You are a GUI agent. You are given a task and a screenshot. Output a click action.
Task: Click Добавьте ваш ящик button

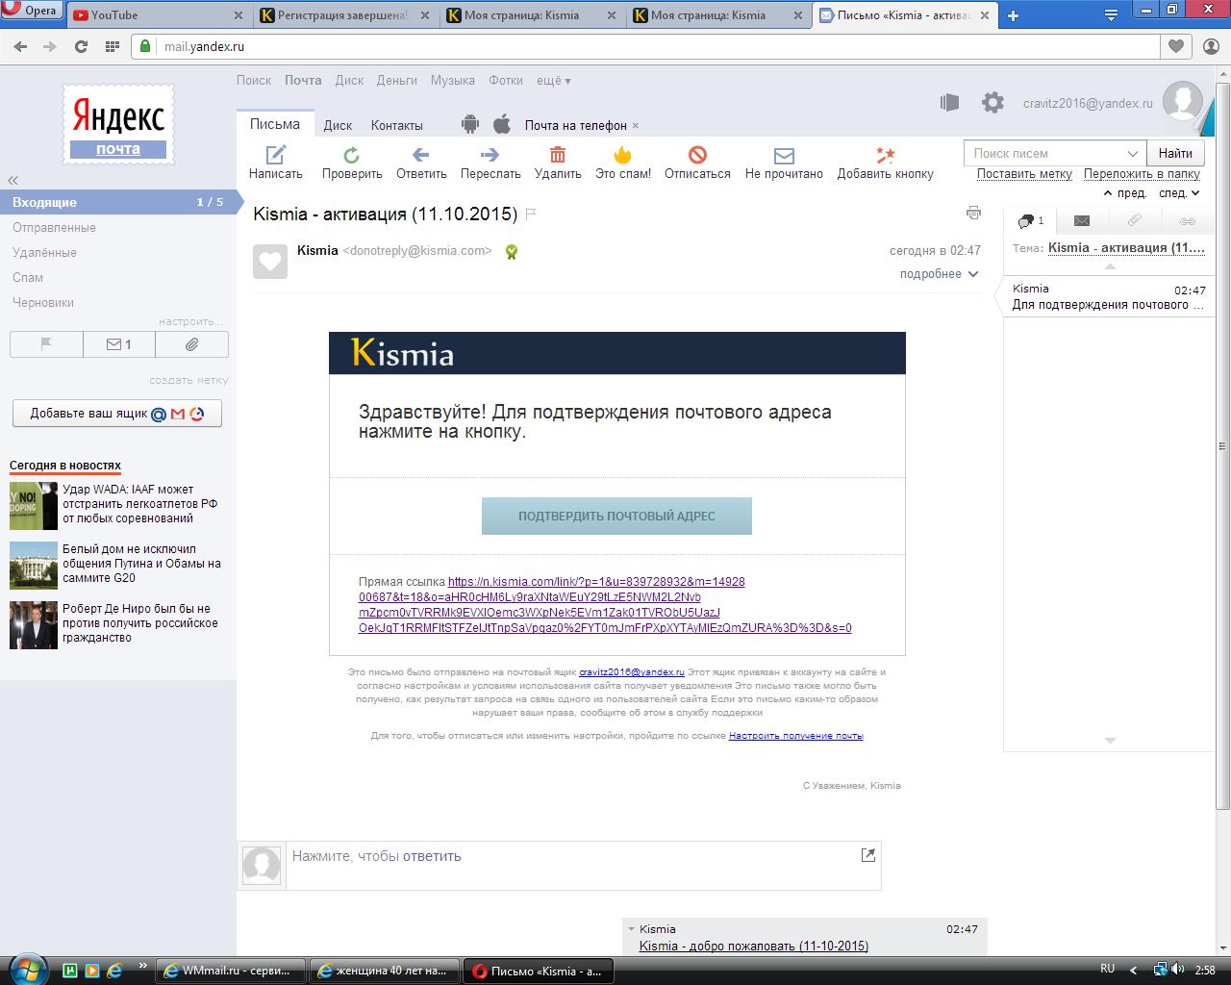(x=117, y=414)
